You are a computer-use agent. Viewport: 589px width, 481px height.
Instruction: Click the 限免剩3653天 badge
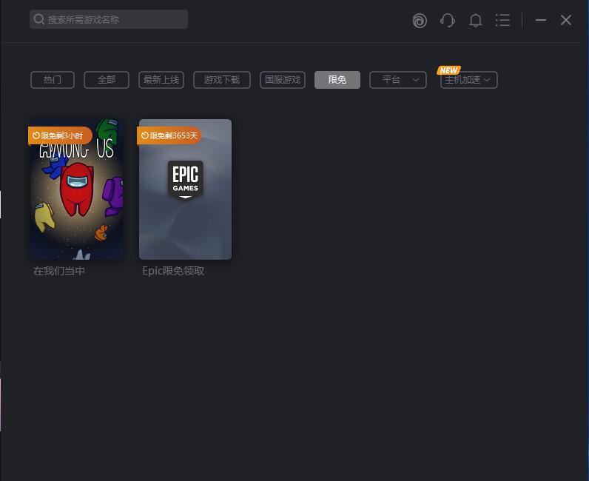(169, 135)
